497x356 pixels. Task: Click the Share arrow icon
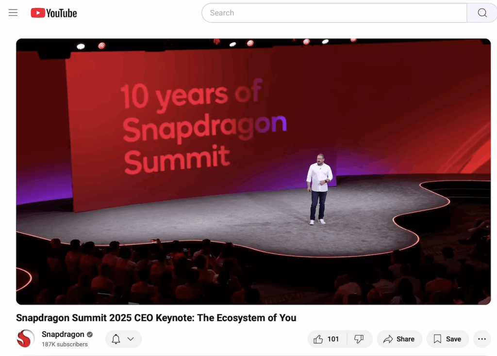tap(388, 339)
